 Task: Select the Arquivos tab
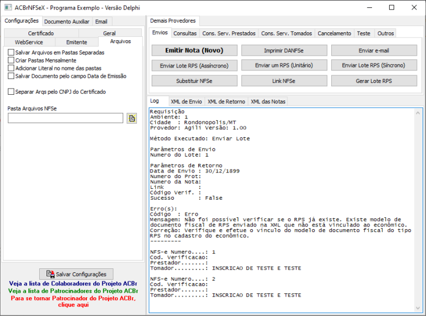120,41
